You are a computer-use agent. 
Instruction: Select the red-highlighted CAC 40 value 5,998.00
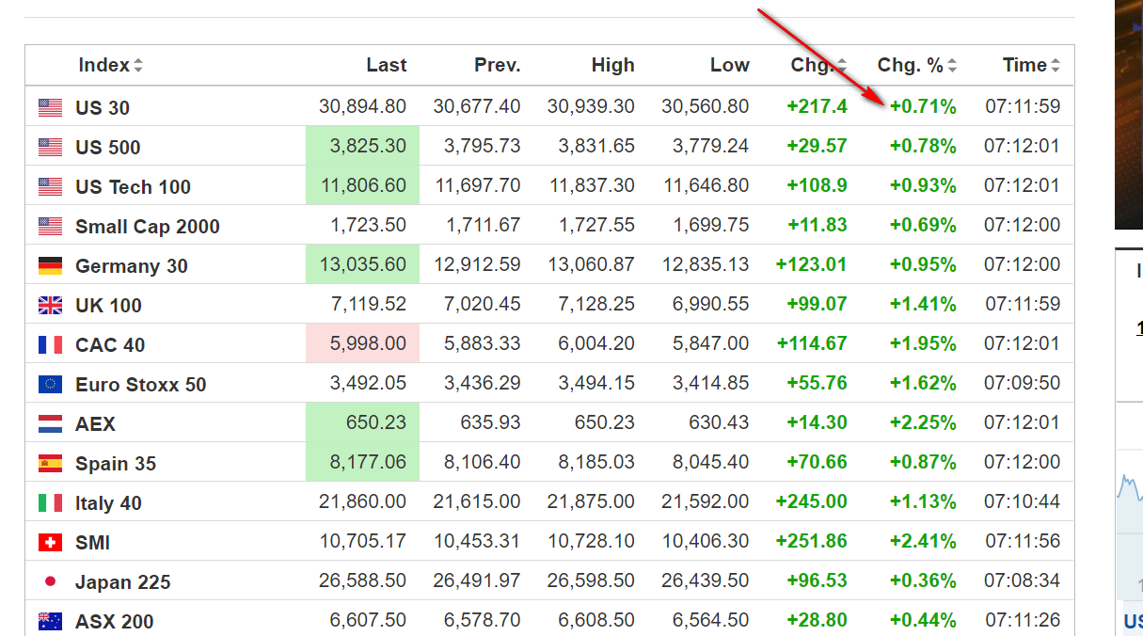(x=363, y=343)
